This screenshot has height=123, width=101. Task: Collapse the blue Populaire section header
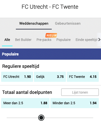pyautogui.click(x=50, y=54)
